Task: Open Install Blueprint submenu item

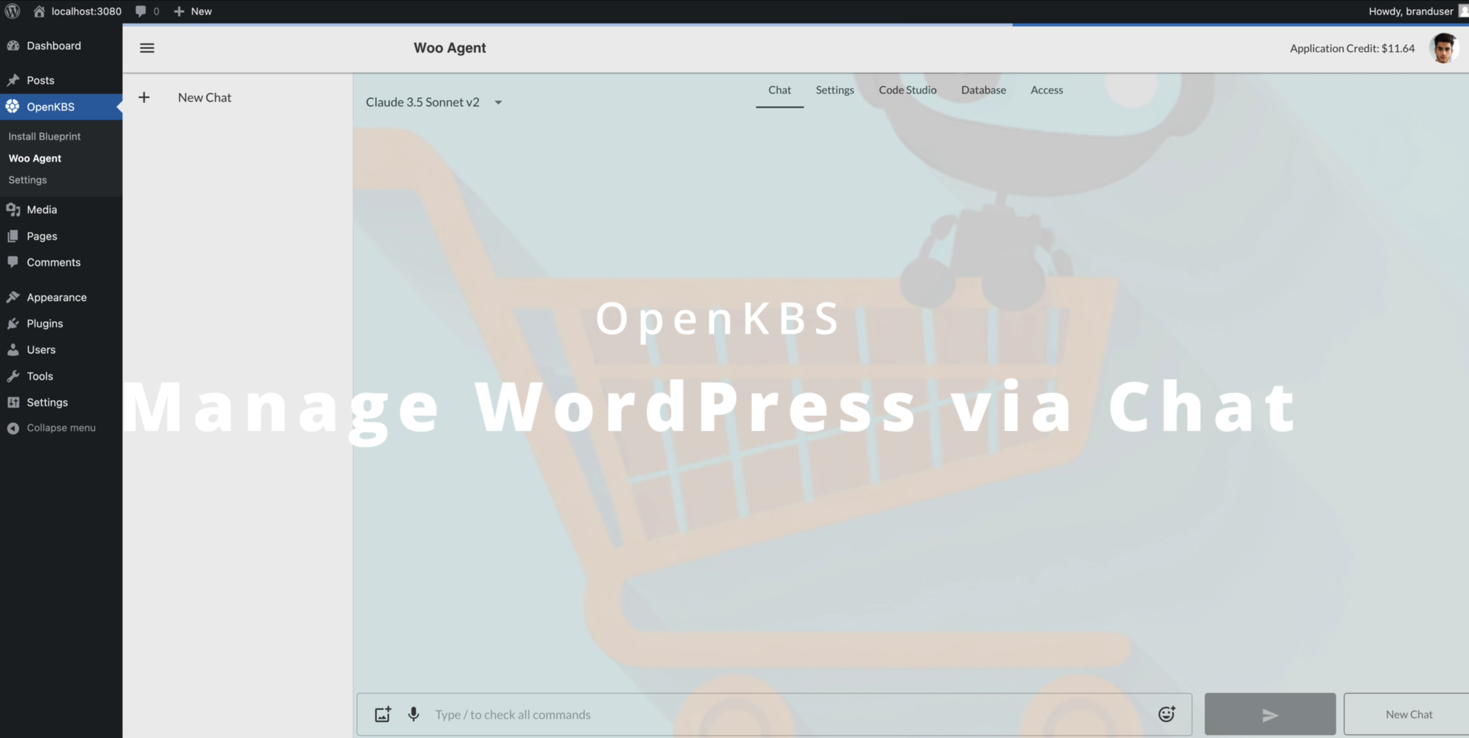Action: 44,136
